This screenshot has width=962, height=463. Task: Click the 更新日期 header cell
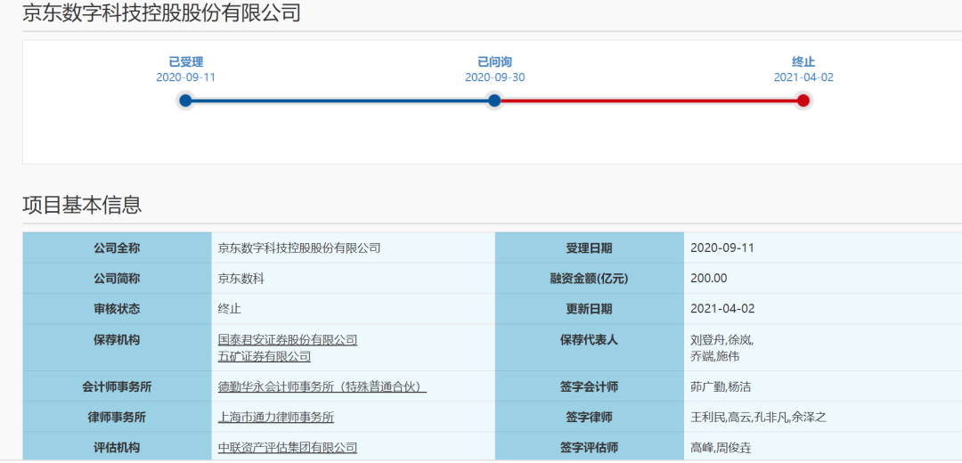click(589, 309)
